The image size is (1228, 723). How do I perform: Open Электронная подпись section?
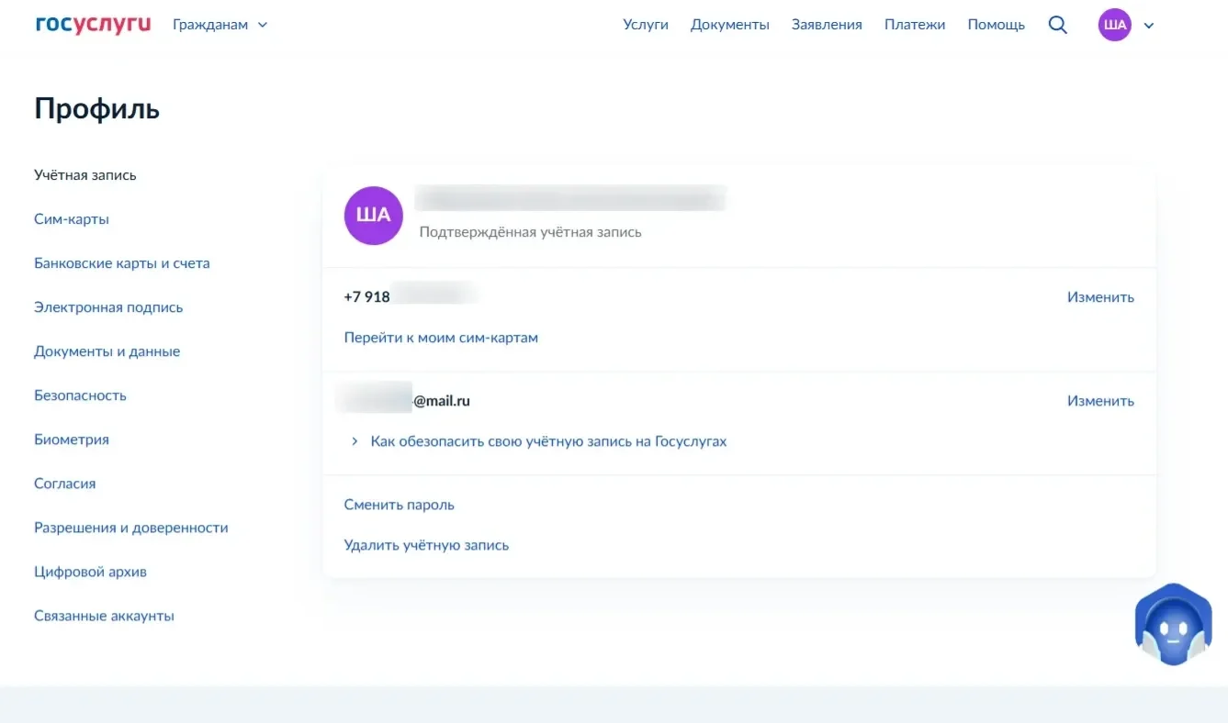coord(108,307)
